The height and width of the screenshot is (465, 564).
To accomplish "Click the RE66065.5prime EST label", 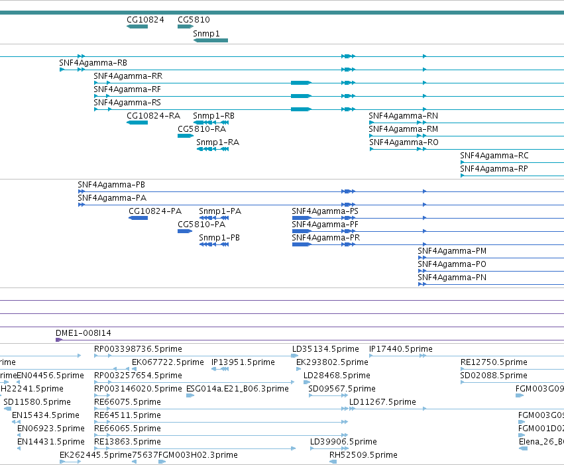I will click(128, 429).
